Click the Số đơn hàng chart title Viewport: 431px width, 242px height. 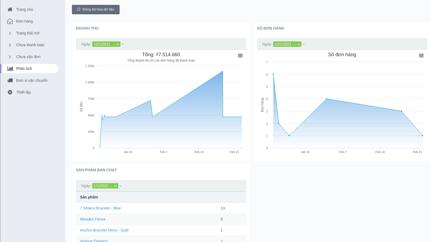pos(342,55)
